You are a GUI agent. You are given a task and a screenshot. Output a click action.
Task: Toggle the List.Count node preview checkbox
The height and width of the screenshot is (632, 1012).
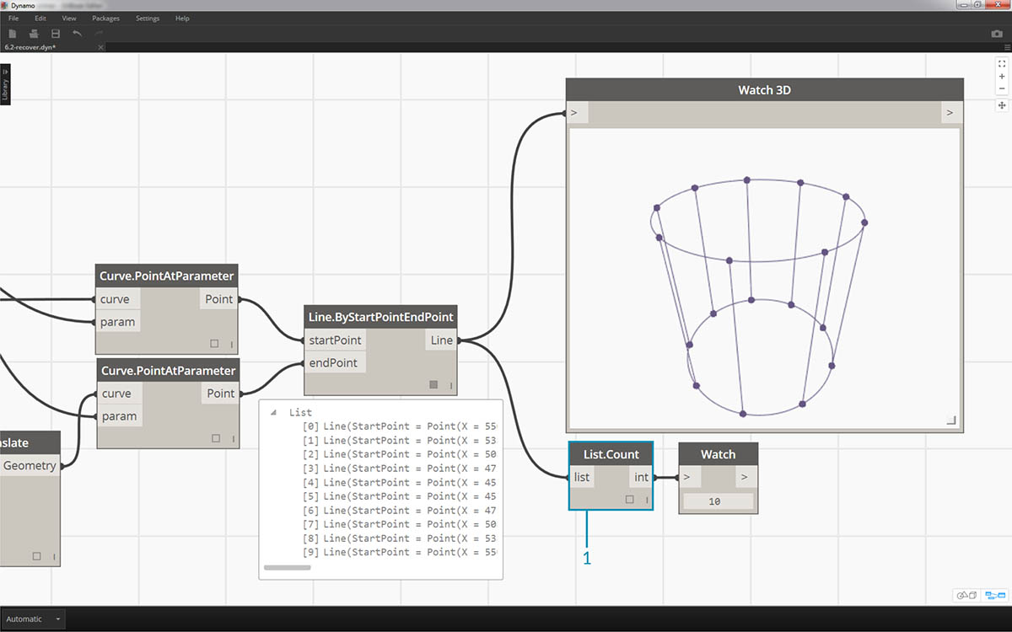click(x=630, y=500)
